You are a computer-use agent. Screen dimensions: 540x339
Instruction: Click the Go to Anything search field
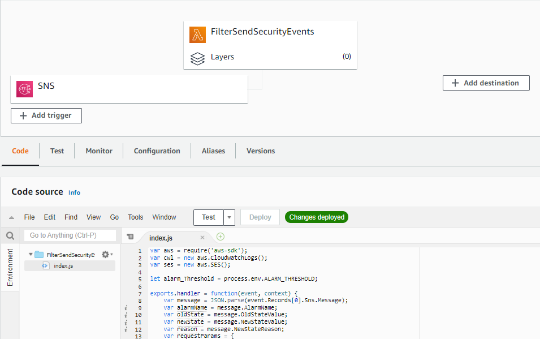coord(70,235)
